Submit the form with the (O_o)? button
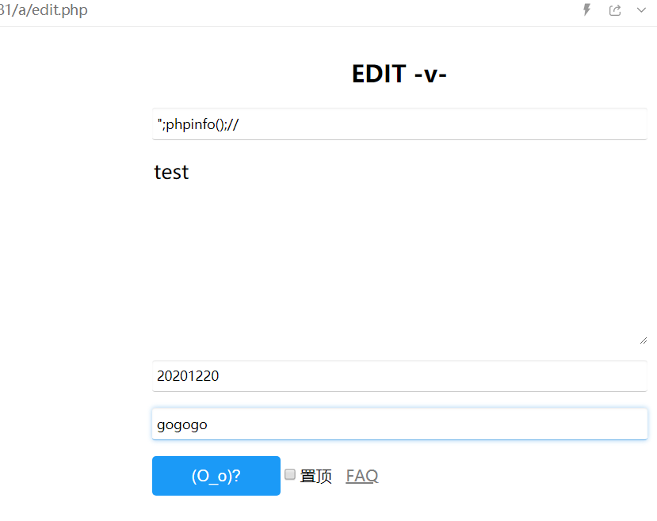 pyautogui.click(x=216, y=475)
